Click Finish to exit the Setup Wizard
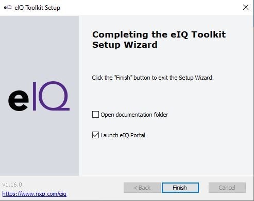This screenshot has height=201, width=254. point(180,188)
